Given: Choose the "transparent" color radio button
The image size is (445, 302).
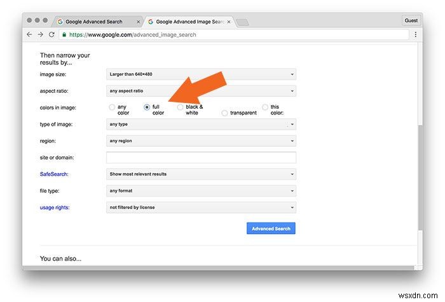Looking at the screenshot, I should point(224,113).
